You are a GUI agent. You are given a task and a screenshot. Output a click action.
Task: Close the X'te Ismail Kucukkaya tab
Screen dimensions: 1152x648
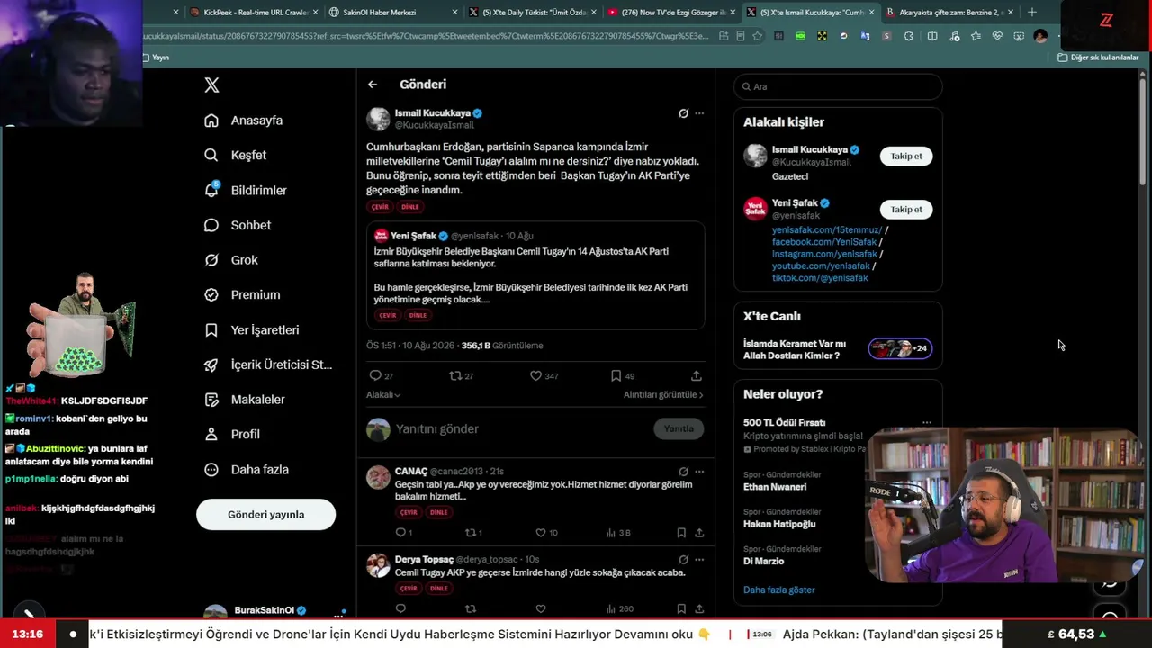pyautogui.click(x=871, y=13)
